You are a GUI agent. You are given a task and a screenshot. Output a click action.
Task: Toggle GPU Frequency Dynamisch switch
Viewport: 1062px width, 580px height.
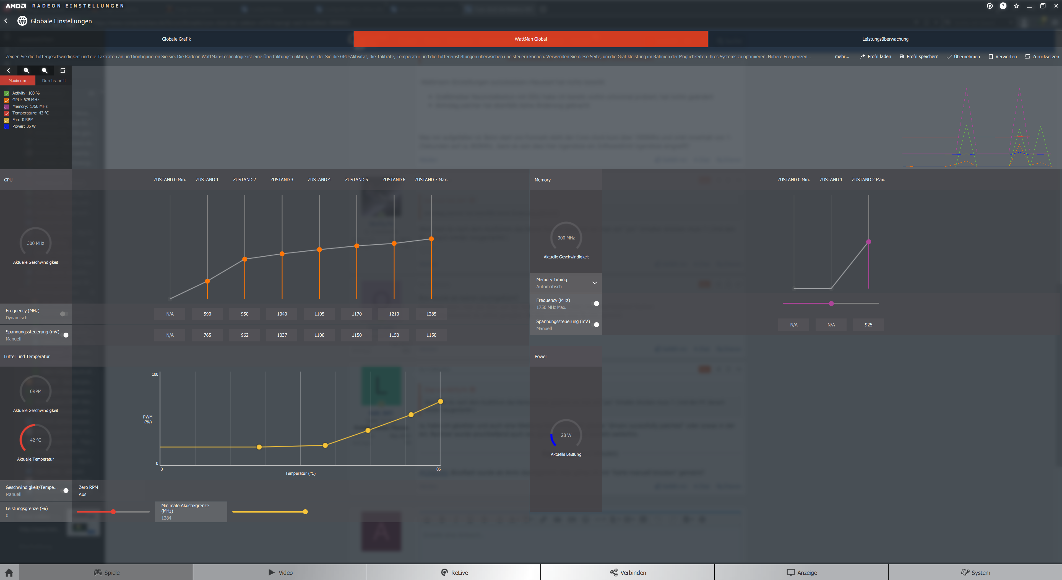pos(64,314)
